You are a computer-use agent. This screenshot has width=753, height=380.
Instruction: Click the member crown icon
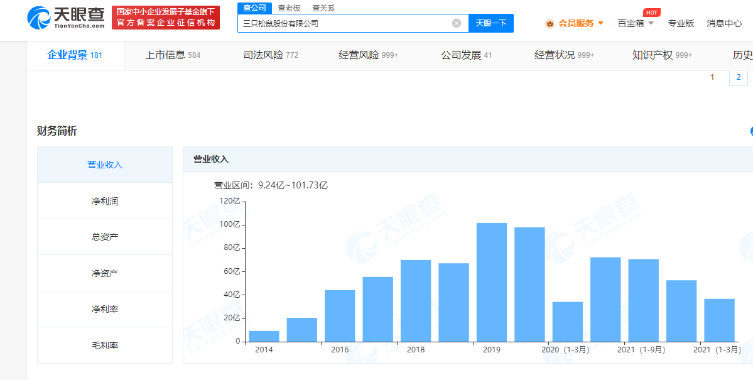550,23
